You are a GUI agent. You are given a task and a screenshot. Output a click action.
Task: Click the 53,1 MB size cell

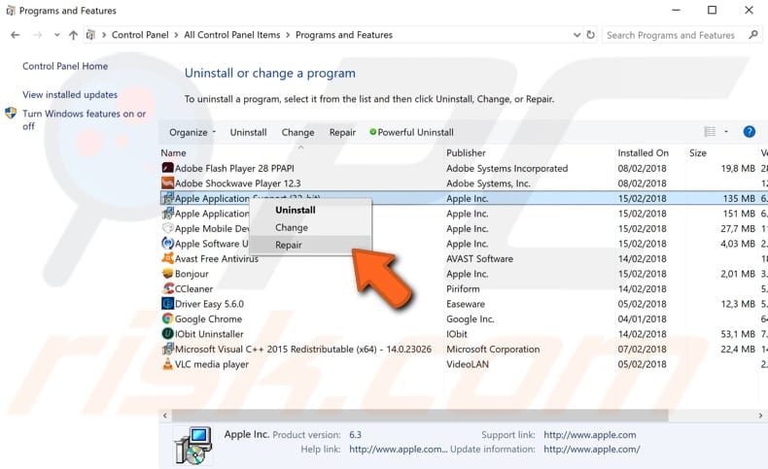point(738,334)
